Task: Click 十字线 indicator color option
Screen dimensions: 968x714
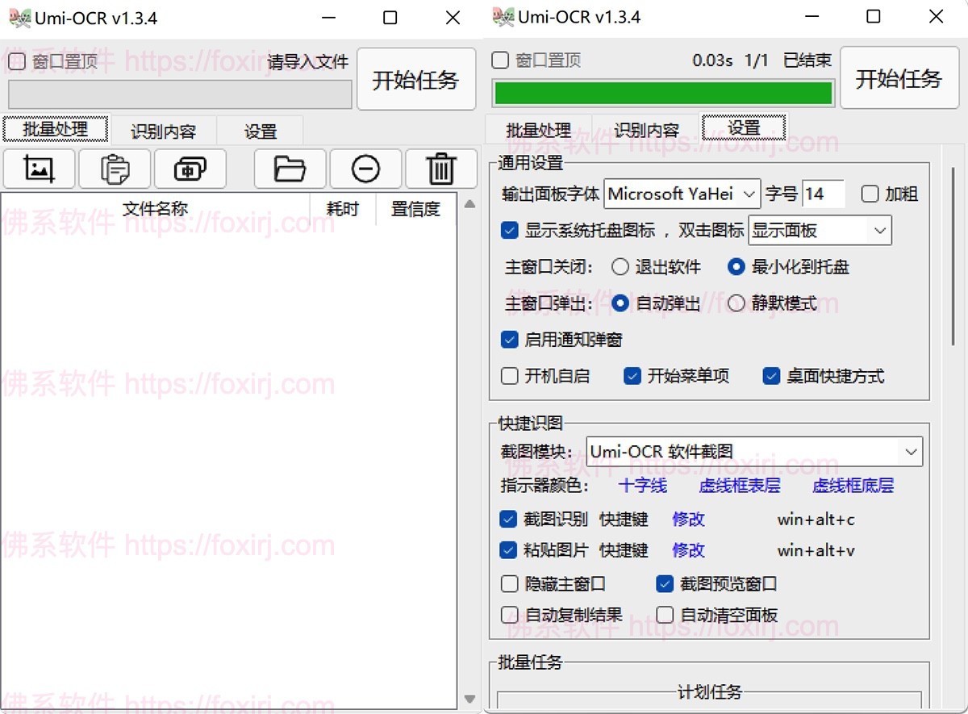Action: [643, 486]
